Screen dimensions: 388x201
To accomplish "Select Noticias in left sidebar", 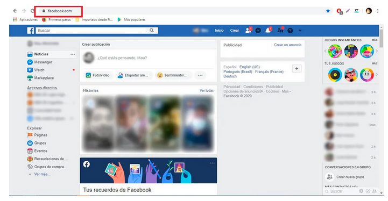I will pos(41,54).
